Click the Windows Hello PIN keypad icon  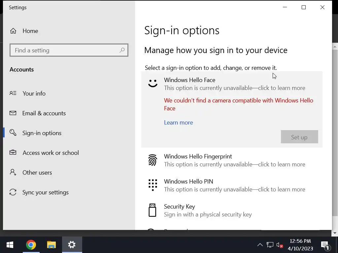coord(152,185)
